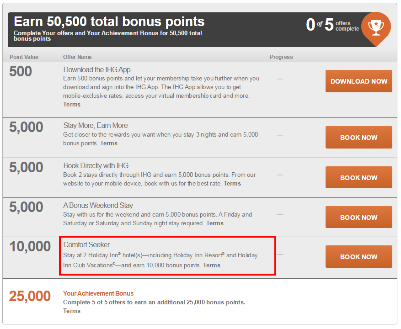Open Terms link in Comfort Seeker offer

click(x=212, y=265)
